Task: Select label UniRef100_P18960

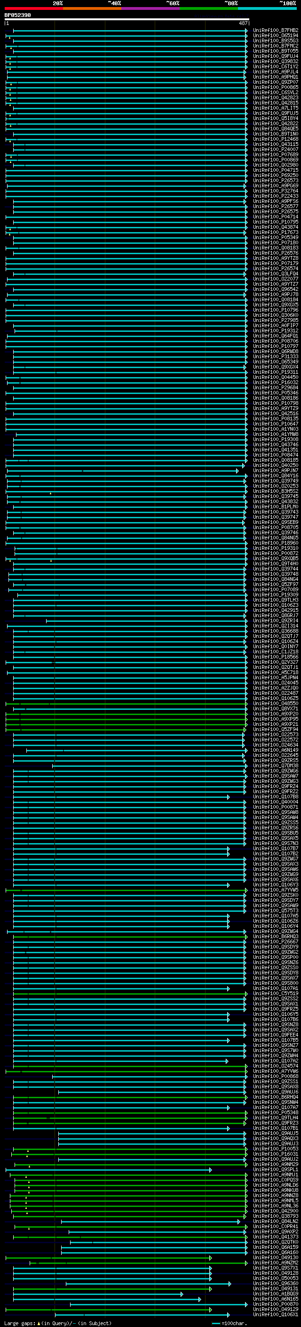Action: point(276,543)
